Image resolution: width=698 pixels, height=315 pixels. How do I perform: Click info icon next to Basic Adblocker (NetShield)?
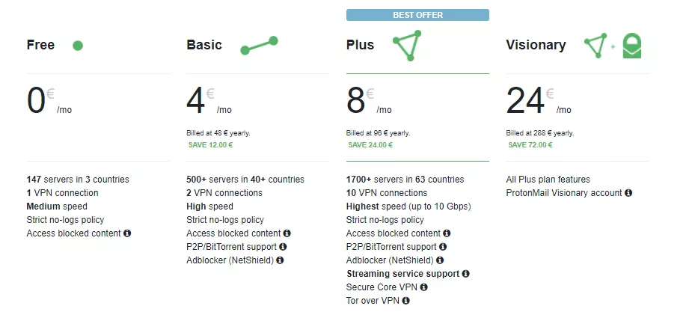click(280, 260)
